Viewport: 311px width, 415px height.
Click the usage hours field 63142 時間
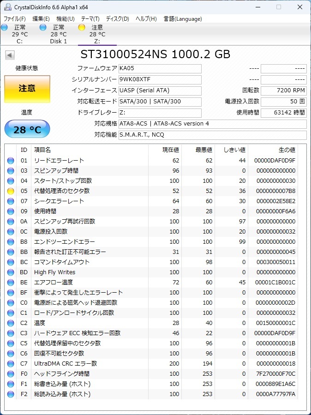284,113
